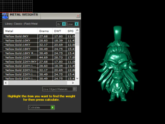Click the 32.17 grams for 14KY

point(43,45)
